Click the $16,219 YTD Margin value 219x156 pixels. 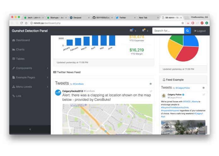(x=136, y=50)
